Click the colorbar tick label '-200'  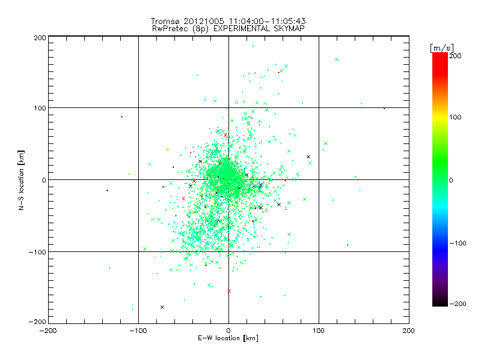(458, 304)
